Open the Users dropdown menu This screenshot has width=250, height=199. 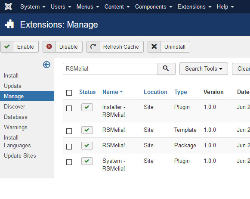point(61,7)
